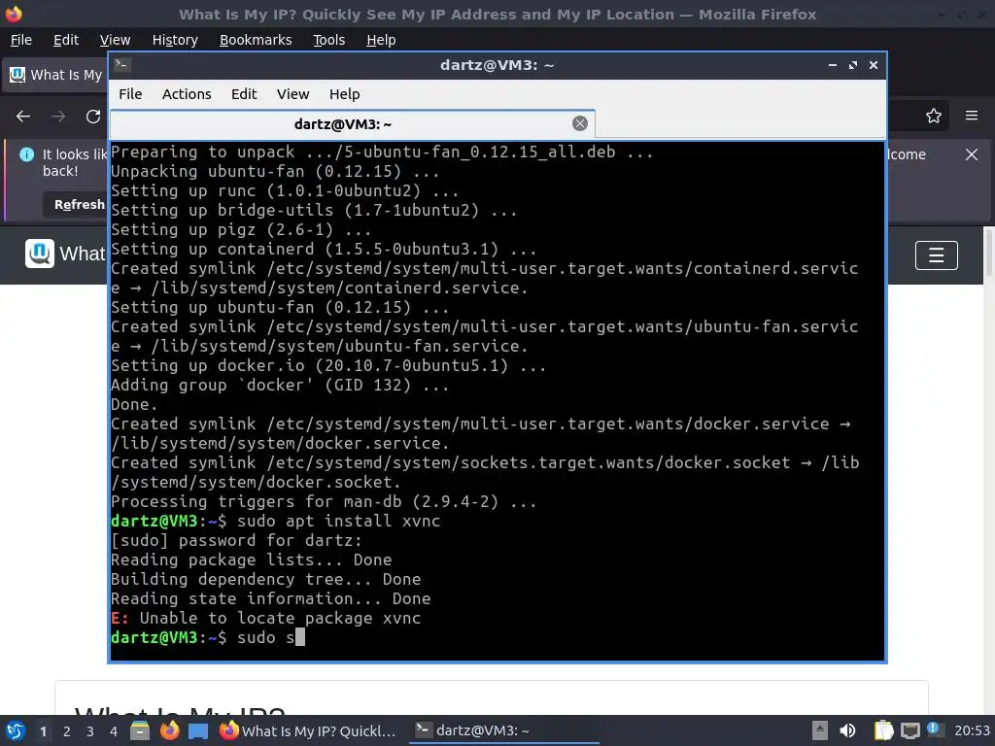Switch to workspace 1
Viewport: 995px width, 746px height.
coord(43,731)
